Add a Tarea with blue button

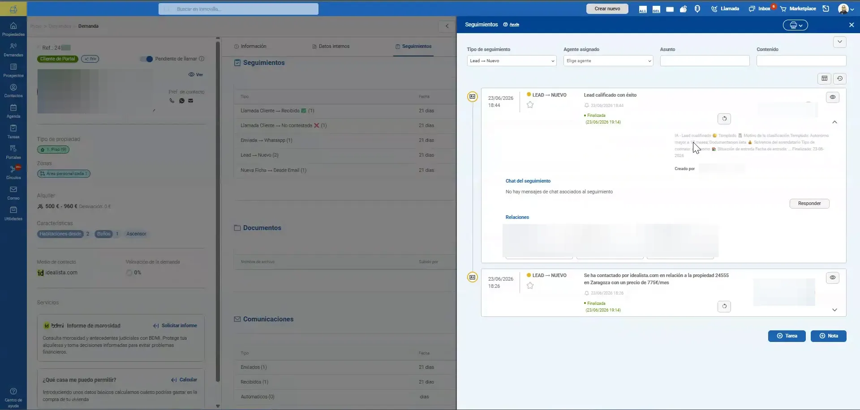tap(787, 336)
